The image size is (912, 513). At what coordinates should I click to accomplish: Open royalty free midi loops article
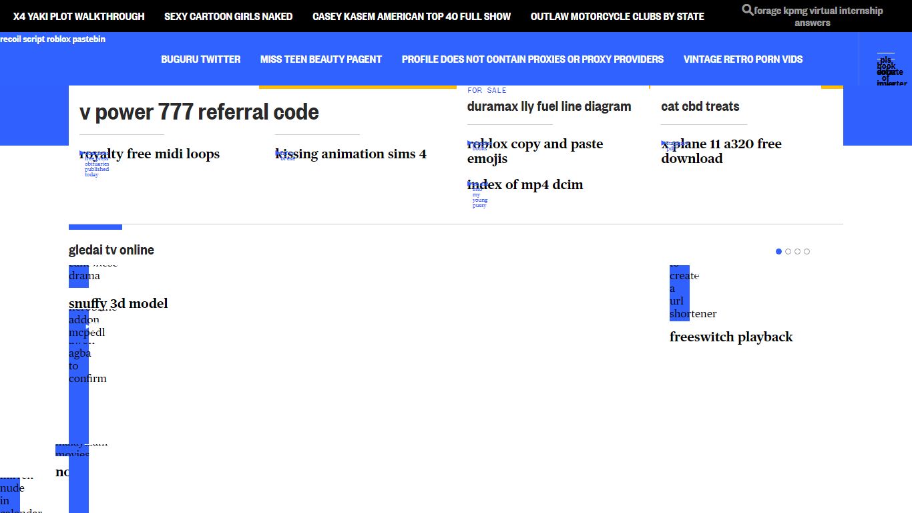(x=150, y=154)
